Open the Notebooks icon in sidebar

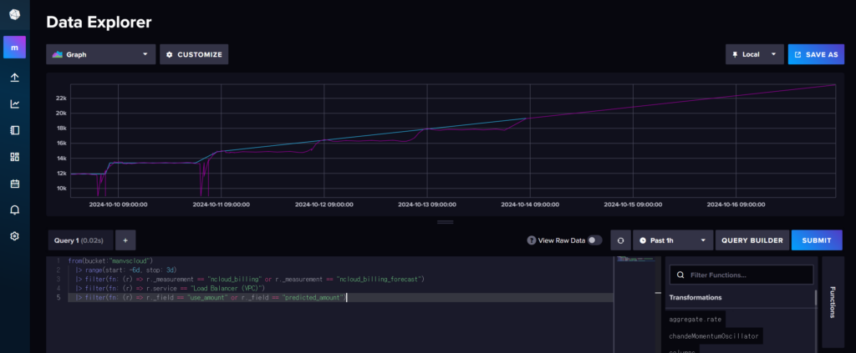(x=14, y=130)
